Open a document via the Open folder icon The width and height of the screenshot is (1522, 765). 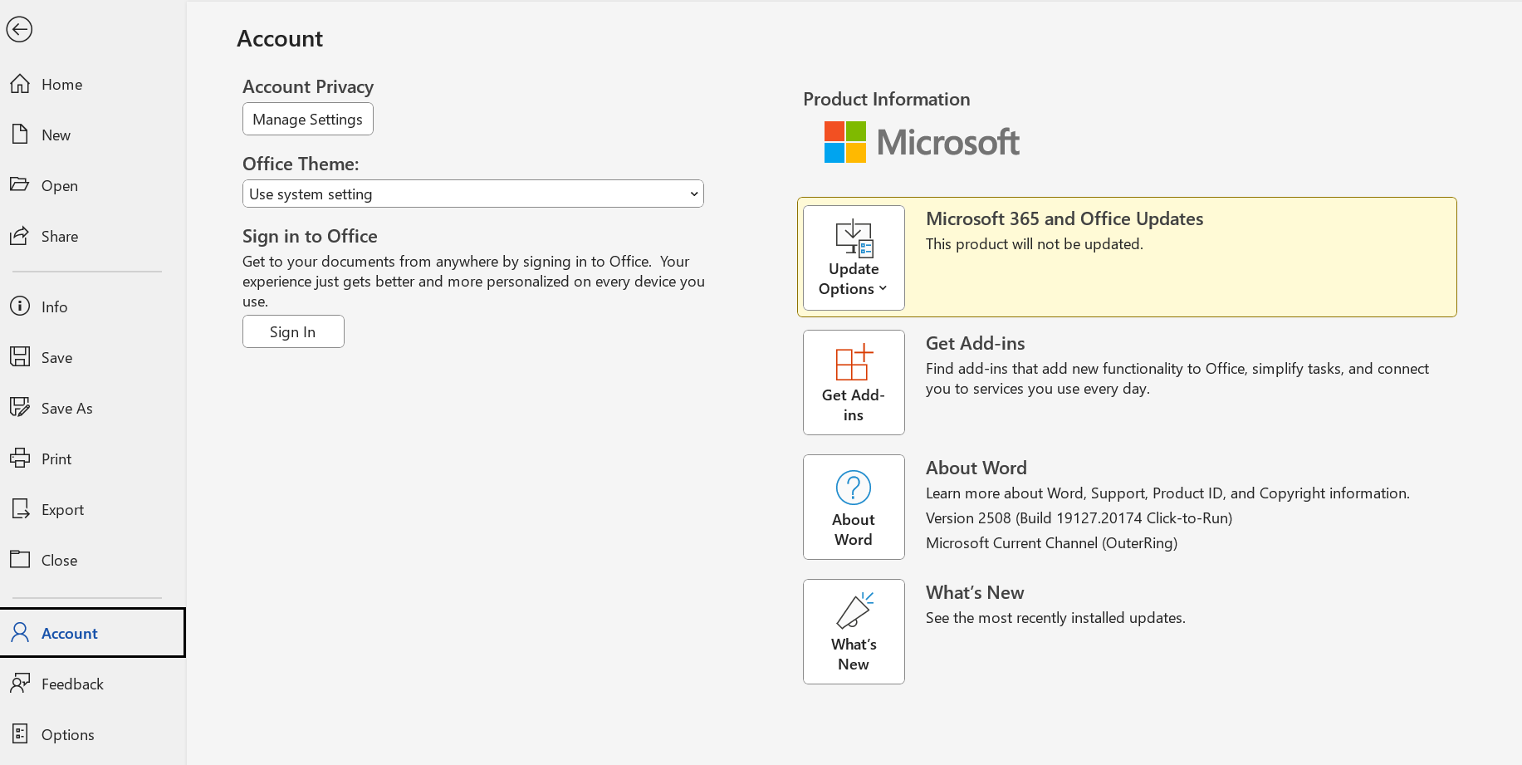pos(20,184)
